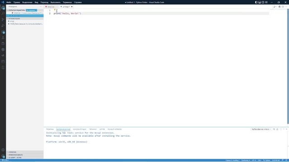This screenshot has width=289, height=162.
Task: Open the Manage gear icon
Action: [x=3, y=156]
